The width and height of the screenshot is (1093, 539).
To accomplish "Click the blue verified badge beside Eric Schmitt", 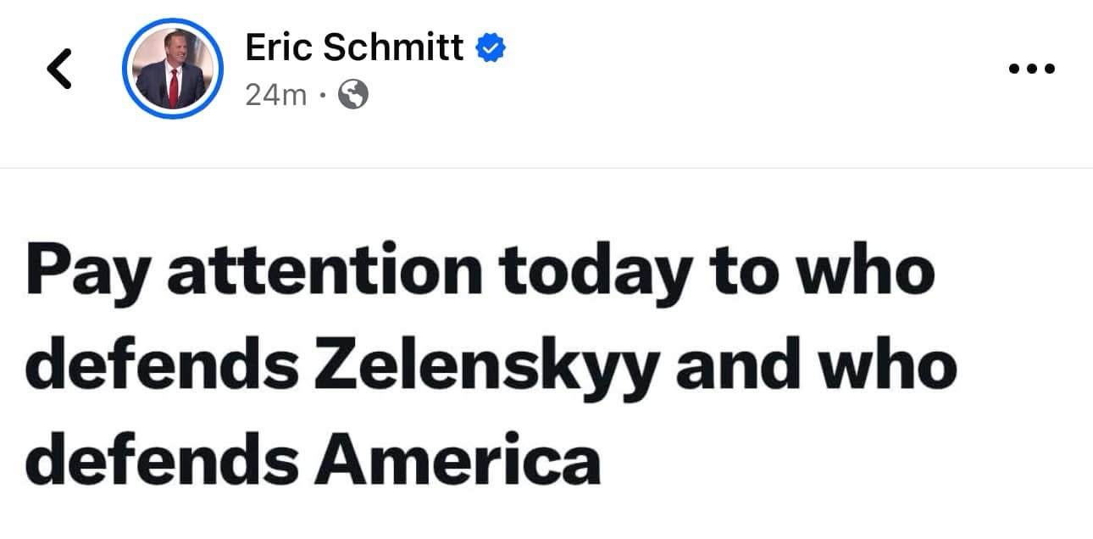I will (491, 49).
